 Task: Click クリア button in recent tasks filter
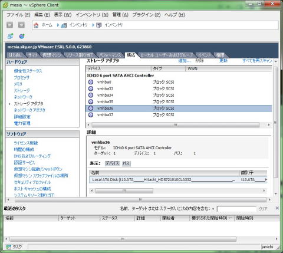pos(263,209)
